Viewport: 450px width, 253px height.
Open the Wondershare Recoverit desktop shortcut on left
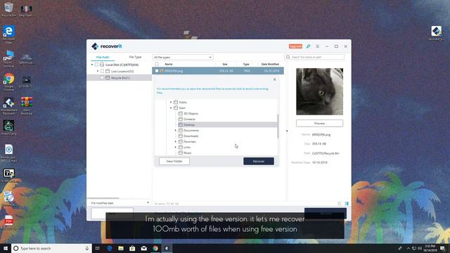(x=8, y=105)
